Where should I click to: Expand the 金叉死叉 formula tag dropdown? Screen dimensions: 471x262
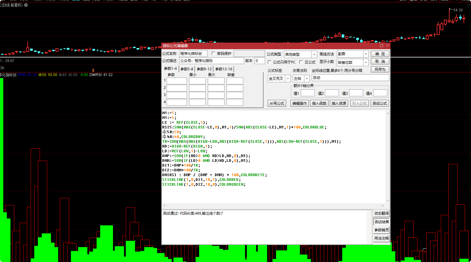pos(288,79)
